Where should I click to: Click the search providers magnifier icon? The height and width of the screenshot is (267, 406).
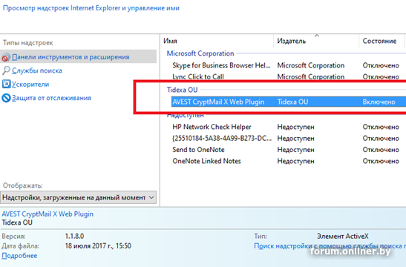point(6,70)
